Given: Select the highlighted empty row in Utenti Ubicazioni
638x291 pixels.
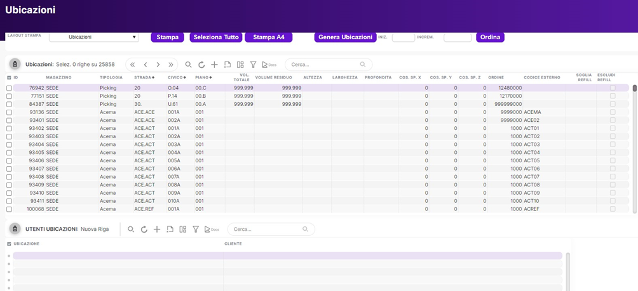Looking at the screenshot, I should (x=288, y=255).
